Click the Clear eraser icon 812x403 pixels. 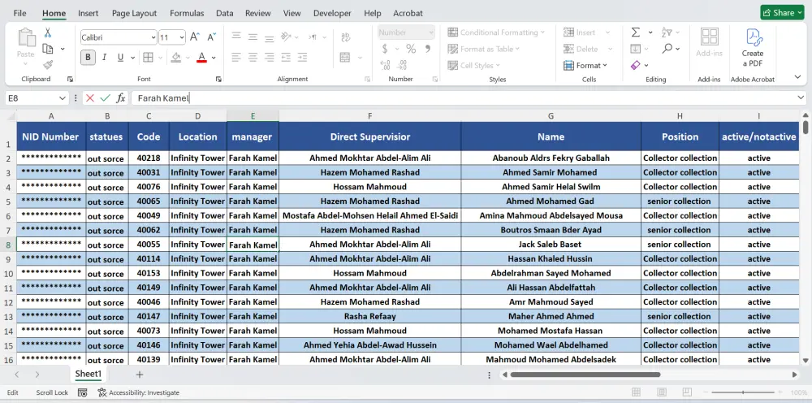636,65
